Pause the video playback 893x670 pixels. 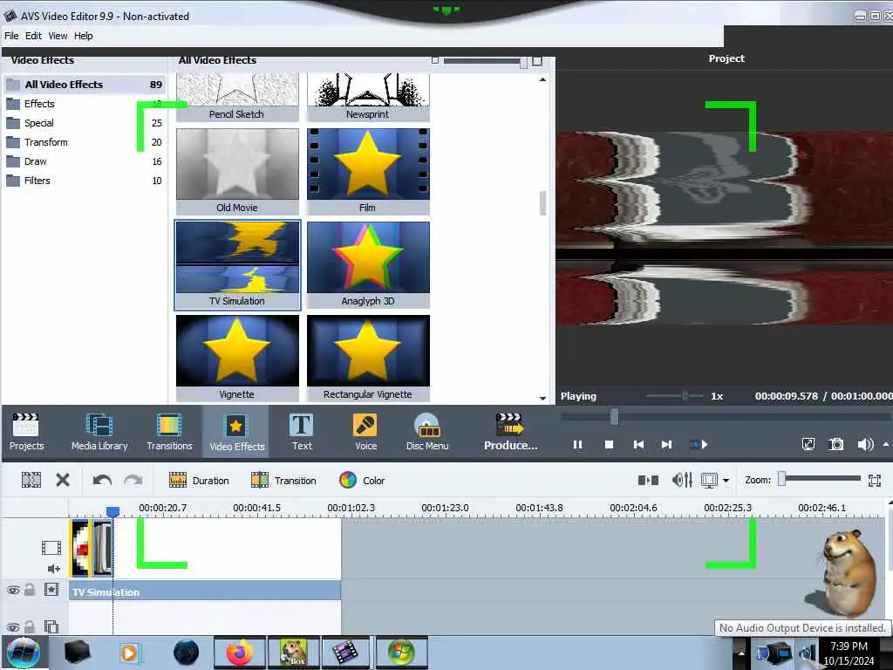(577, 444)
